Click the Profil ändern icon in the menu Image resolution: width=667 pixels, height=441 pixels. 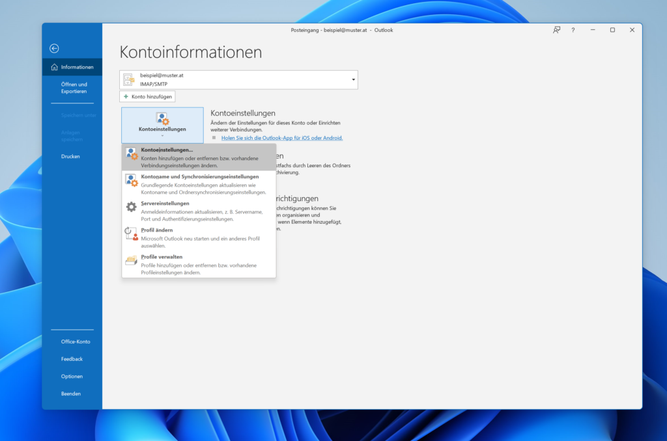coord(130,232)
